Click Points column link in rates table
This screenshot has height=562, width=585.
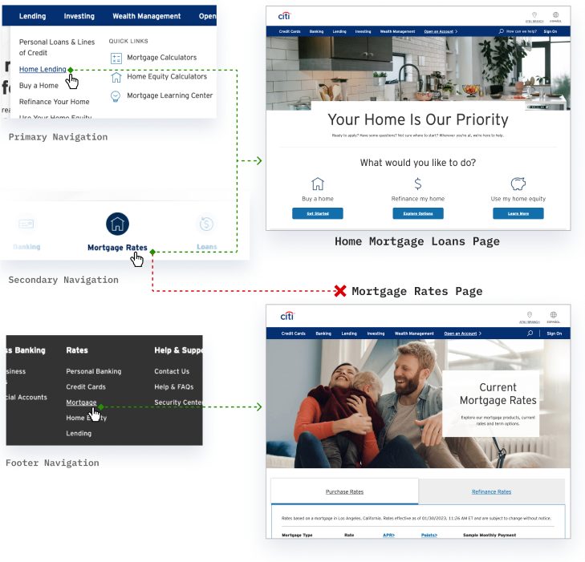pos(429,536)
